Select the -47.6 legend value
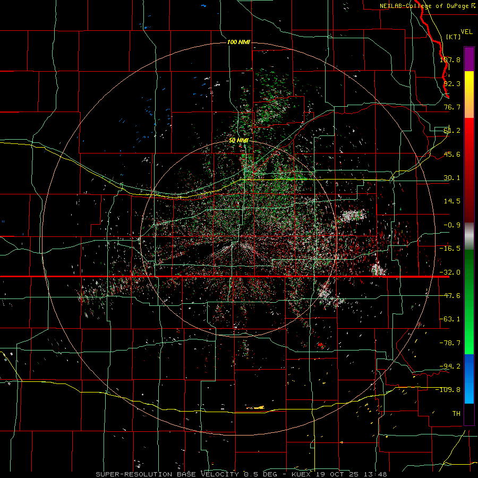The height and width of the screenshot is (478, 478). point(450,296)
